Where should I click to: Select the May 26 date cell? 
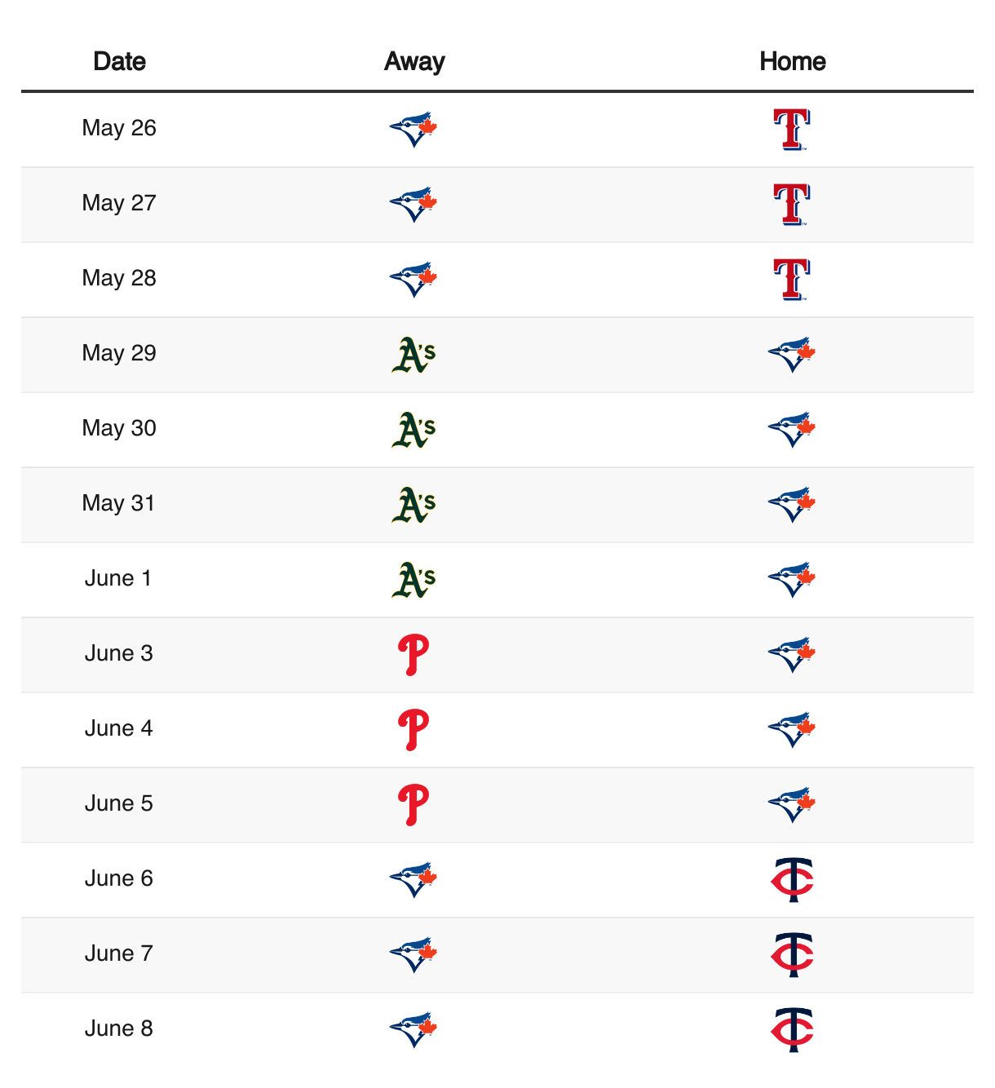(119, 128)
